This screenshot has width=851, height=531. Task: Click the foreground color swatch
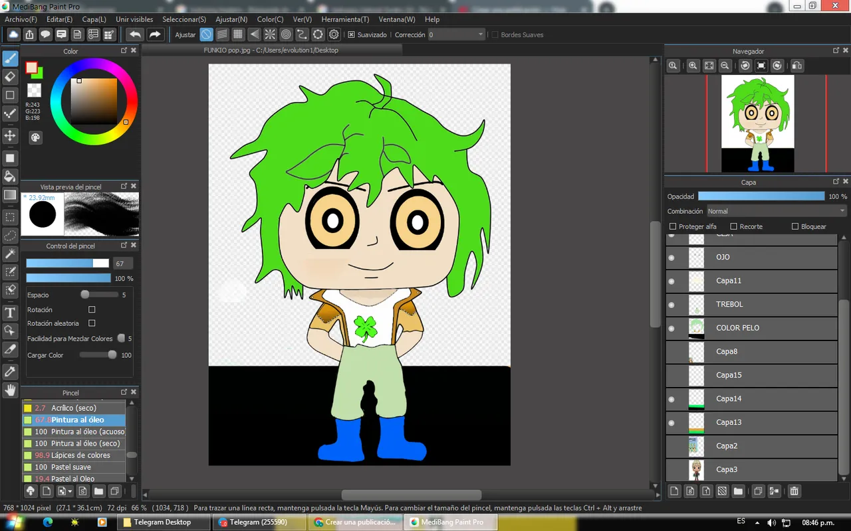[x=31, y=67]
